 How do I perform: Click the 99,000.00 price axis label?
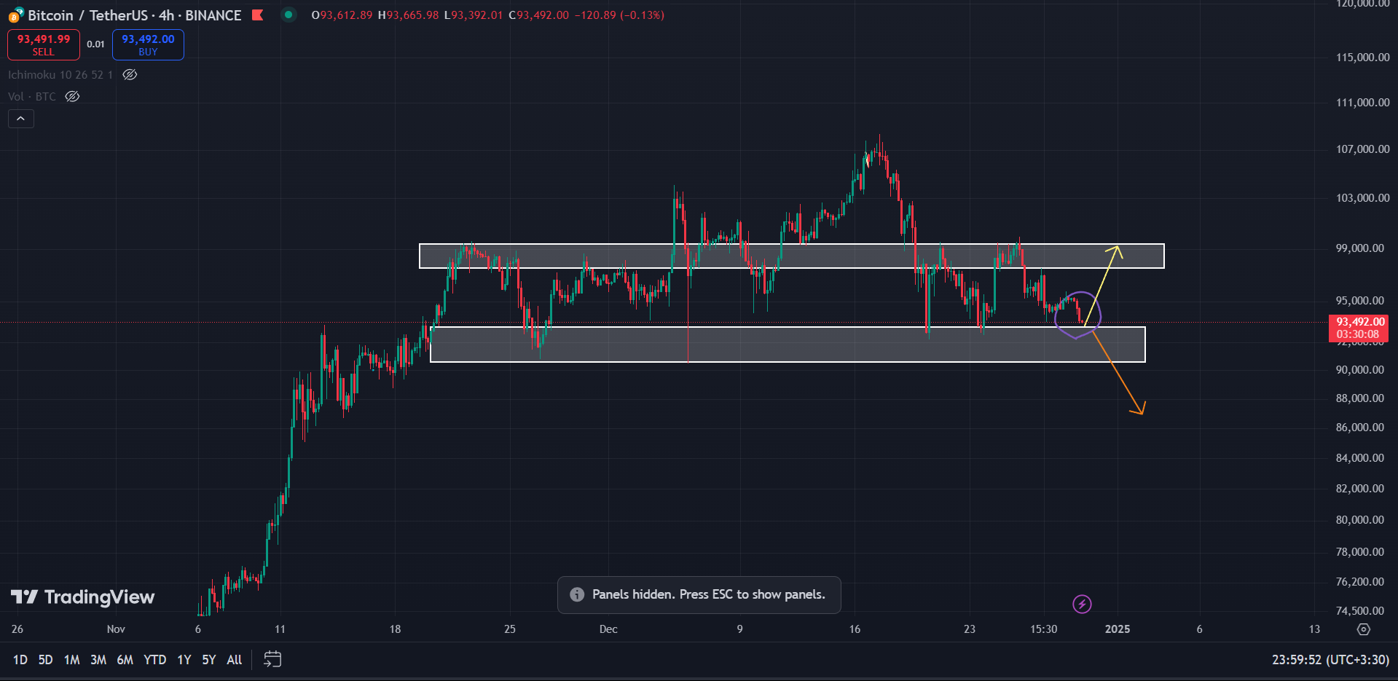tap(1360, 248)
